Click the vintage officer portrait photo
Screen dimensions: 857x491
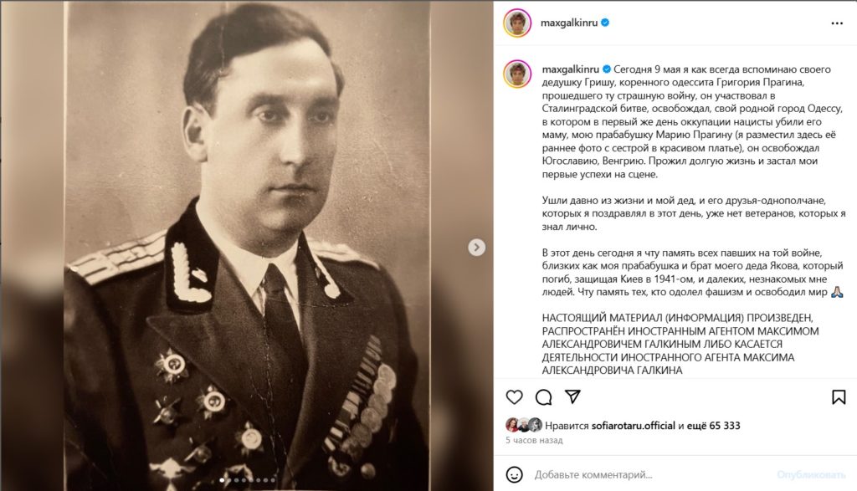tap(247, 245)
